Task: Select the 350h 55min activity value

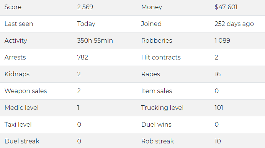Action: coord(95,40)
